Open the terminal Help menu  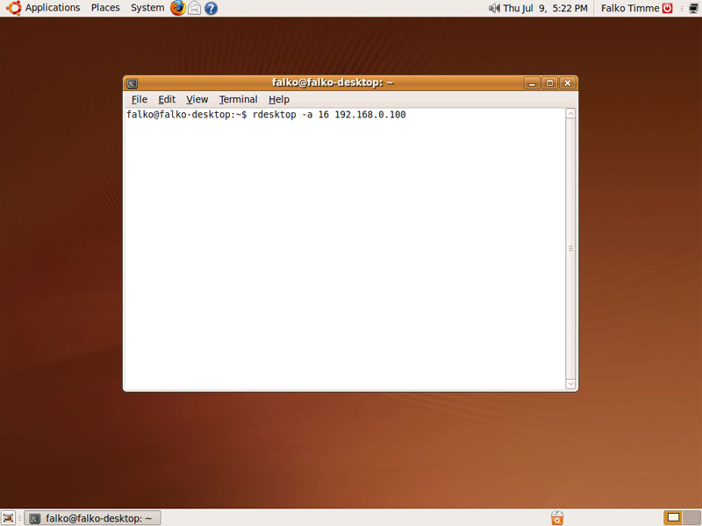click(279, 99)
